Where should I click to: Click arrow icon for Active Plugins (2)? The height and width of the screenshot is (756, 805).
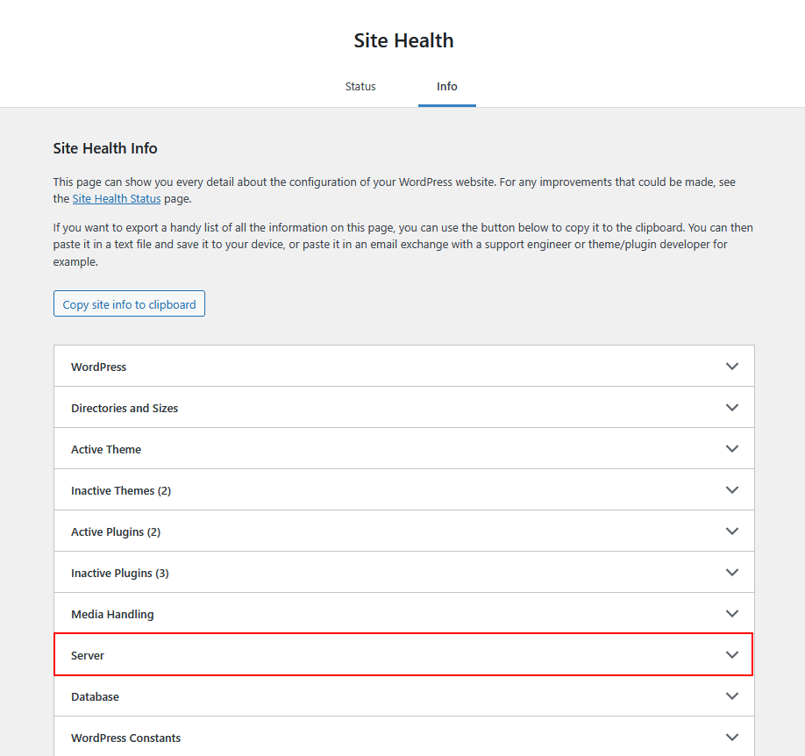coord(732,531)
